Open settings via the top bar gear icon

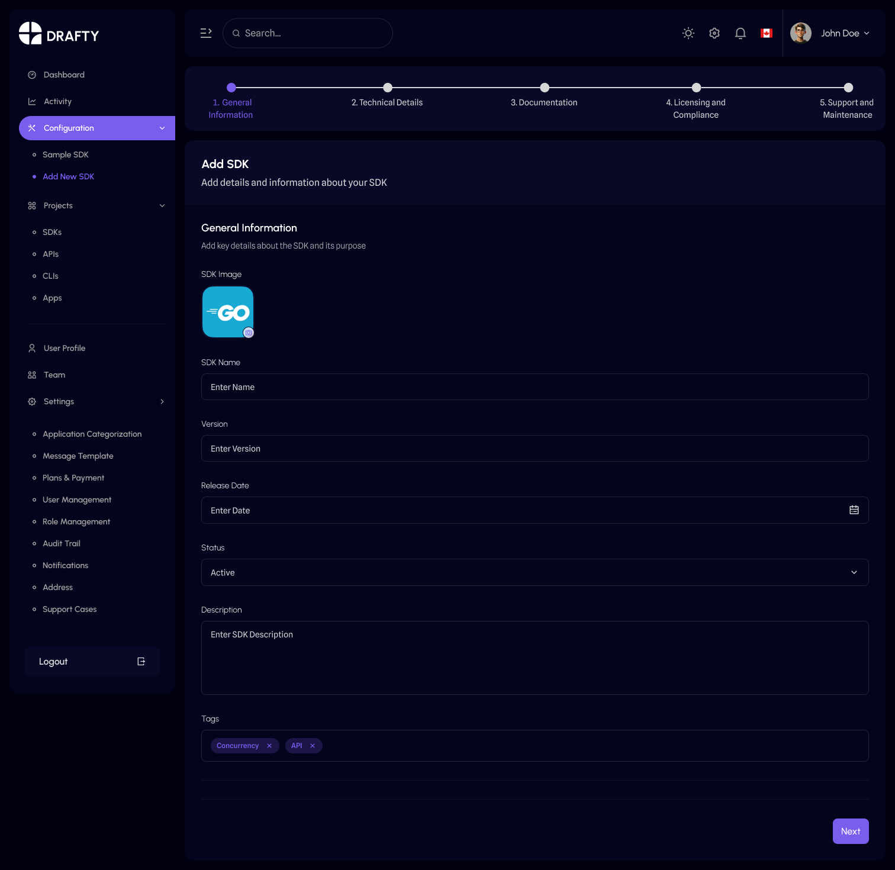point(714,33)
